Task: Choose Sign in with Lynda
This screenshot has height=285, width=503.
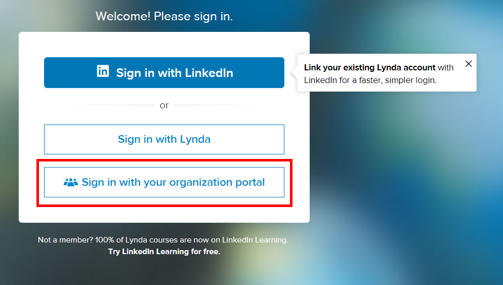Action: point(164,139)
